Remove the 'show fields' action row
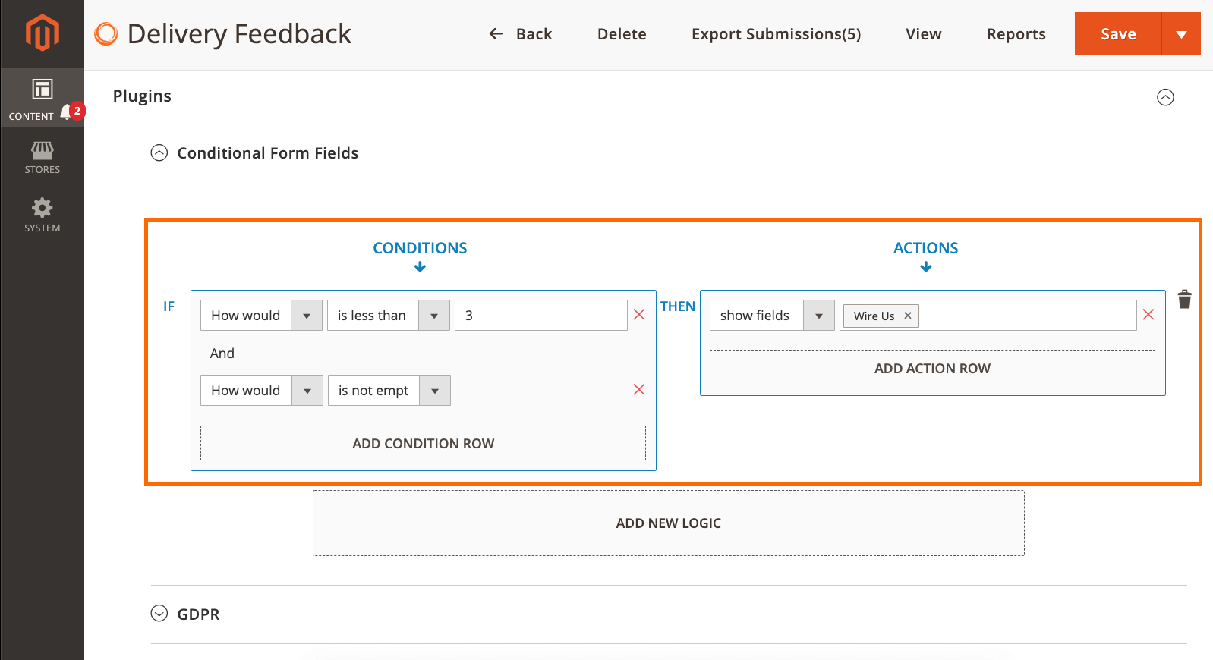Viewport: 1213px width, 660px height. click(x=1148, y=315)
